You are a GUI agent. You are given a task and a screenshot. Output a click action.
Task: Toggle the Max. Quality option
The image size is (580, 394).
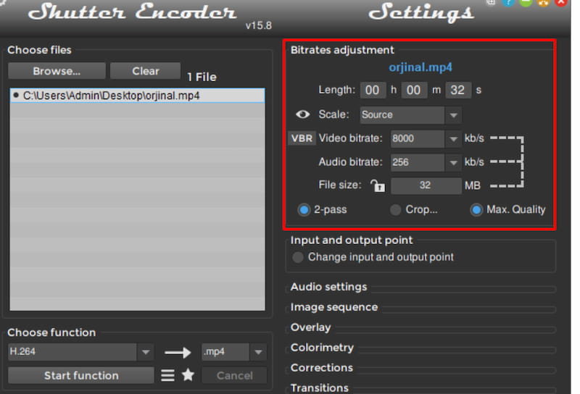(x=476, y=210)
